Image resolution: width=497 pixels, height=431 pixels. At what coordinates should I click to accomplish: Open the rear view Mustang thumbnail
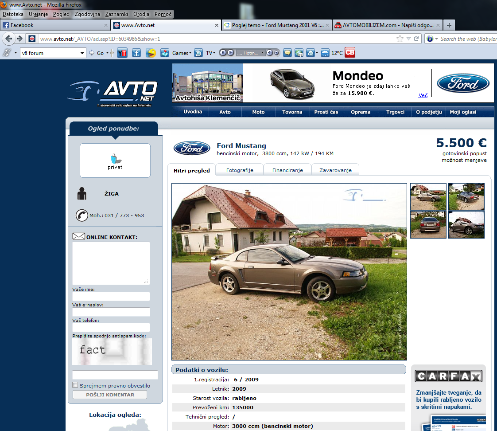coord(428,225)
